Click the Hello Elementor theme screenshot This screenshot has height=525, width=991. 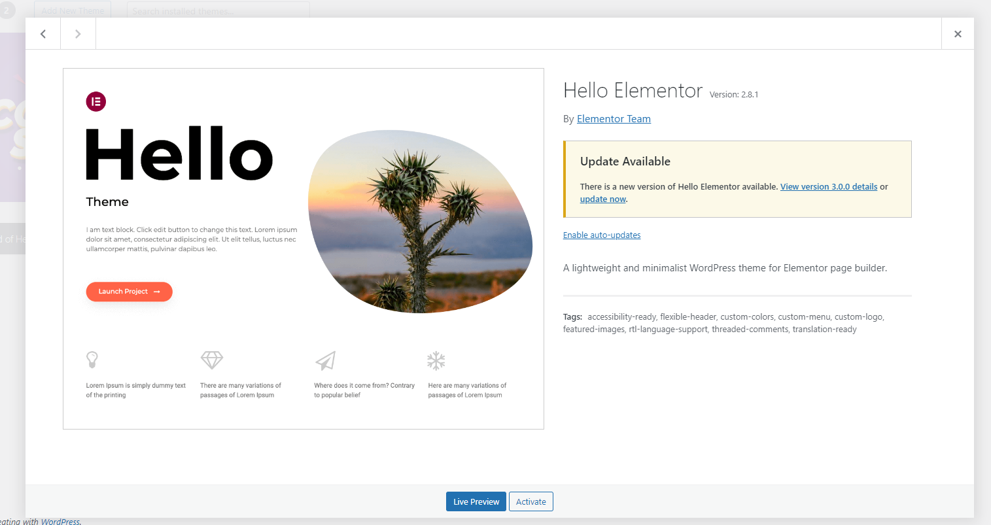304,248
